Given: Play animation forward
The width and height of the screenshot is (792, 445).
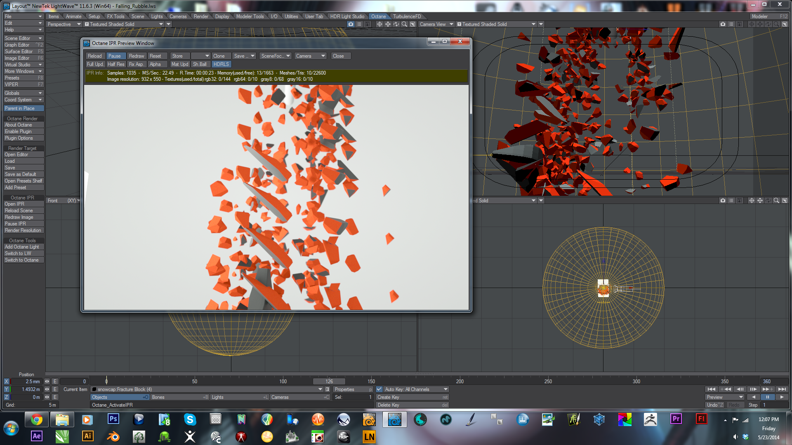Looking at the screenshot, I should (782, 397).
